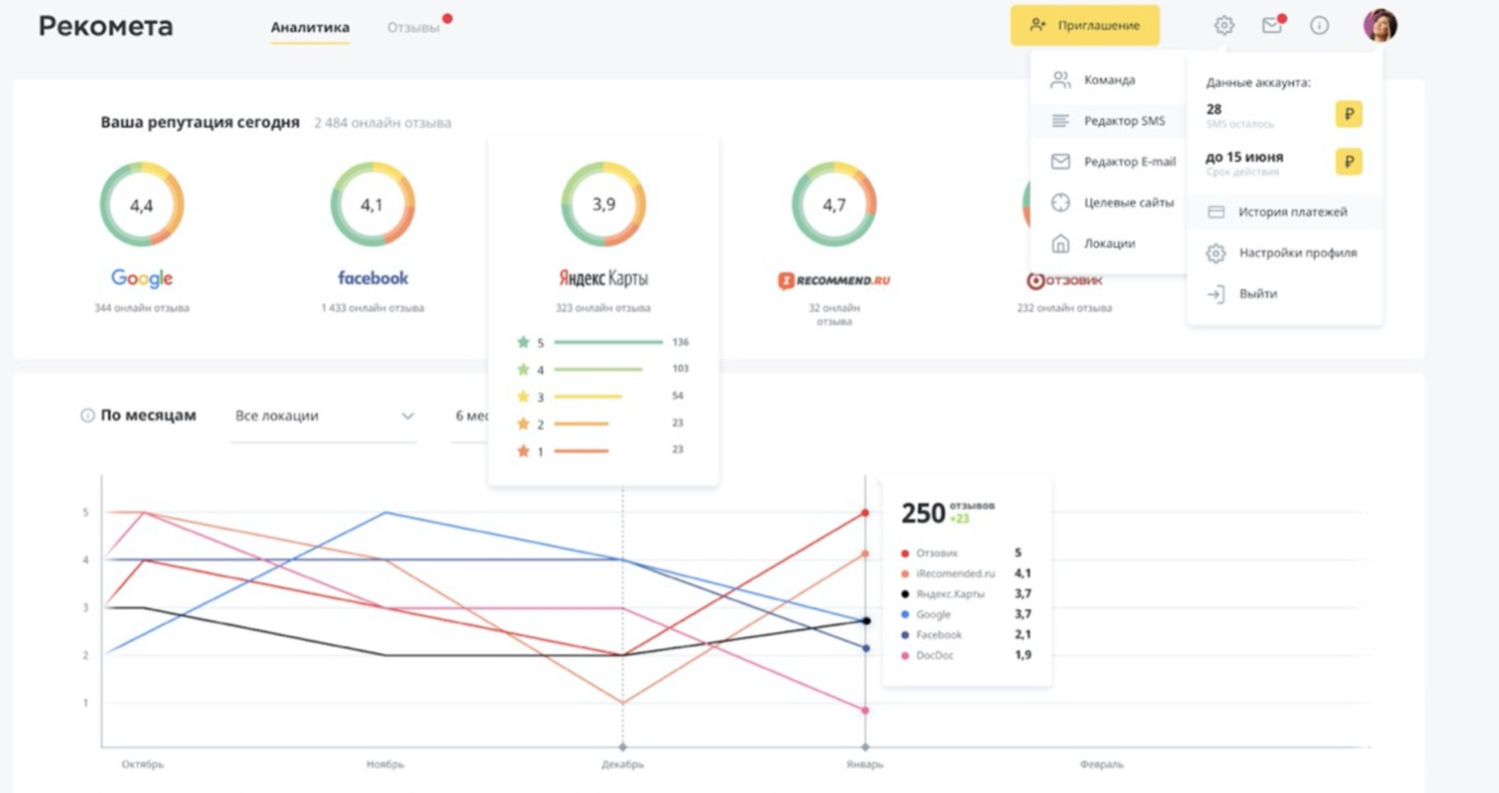Click the 4-star rating bar with 103
The width and height of the screenshot is (1499, 793).
point(598,369)
